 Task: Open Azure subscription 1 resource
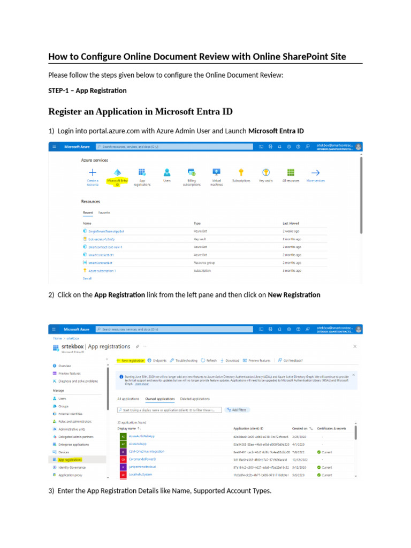(102, 270)
